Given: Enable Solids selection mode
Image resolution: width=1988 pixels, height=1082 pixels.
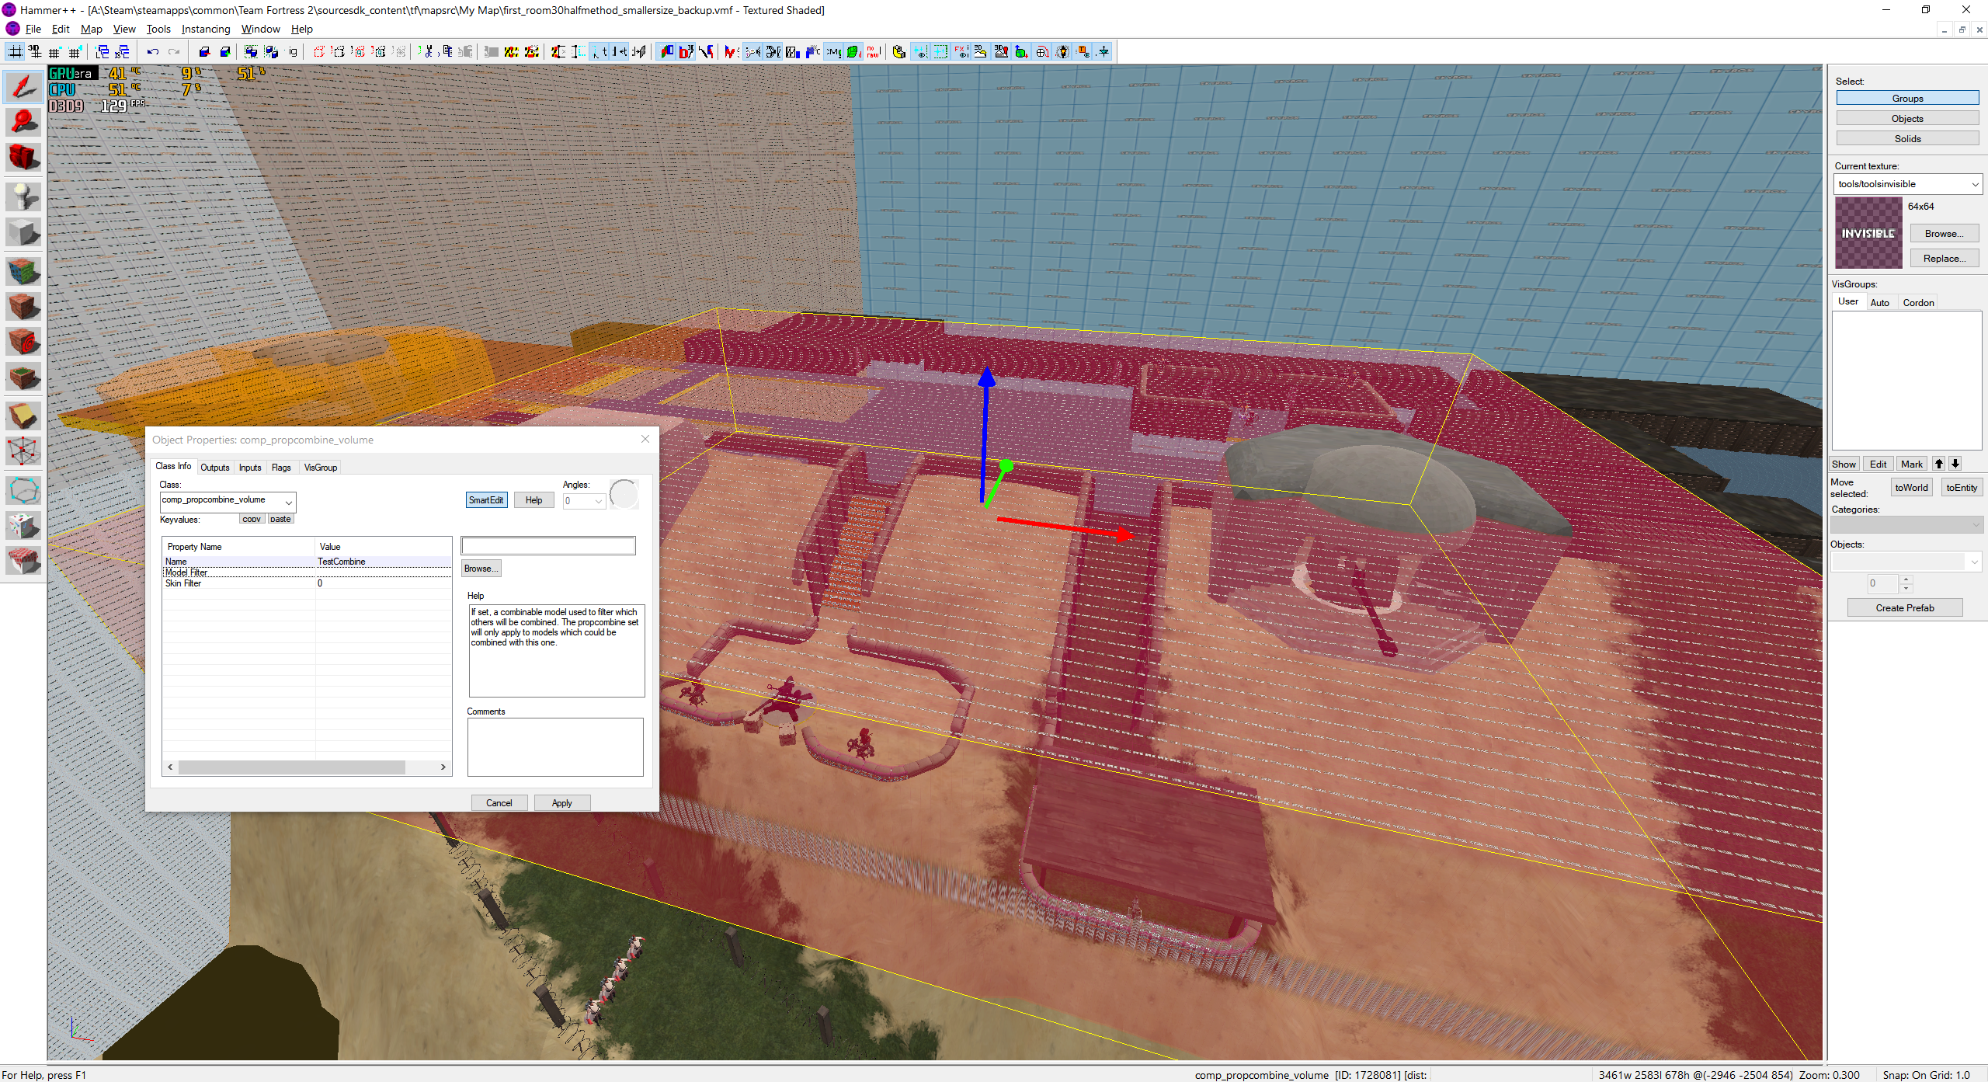Looking at the screenshot, I should tap(1906, 139).
